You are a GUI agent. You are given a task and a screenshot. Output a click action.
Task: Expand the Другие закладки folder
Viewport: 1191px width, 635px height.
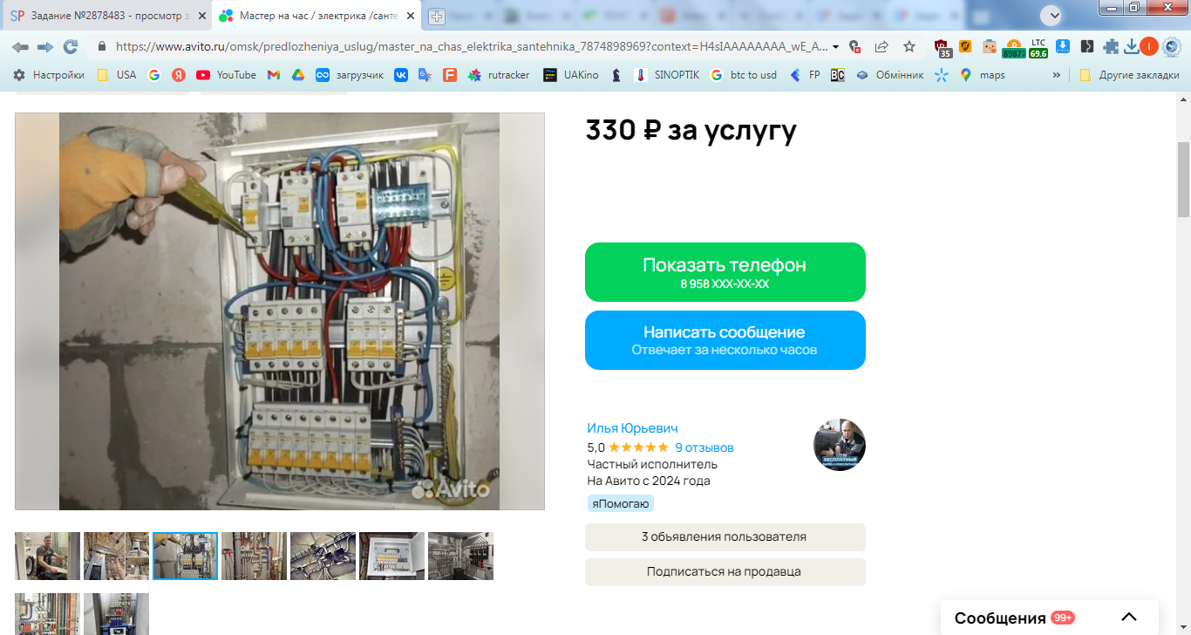tap(1129, 75)
